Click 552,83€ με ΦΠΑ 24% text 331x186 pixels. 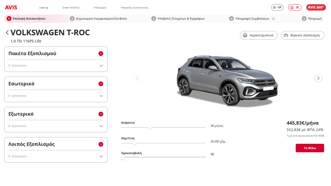(x=305, y=130)
